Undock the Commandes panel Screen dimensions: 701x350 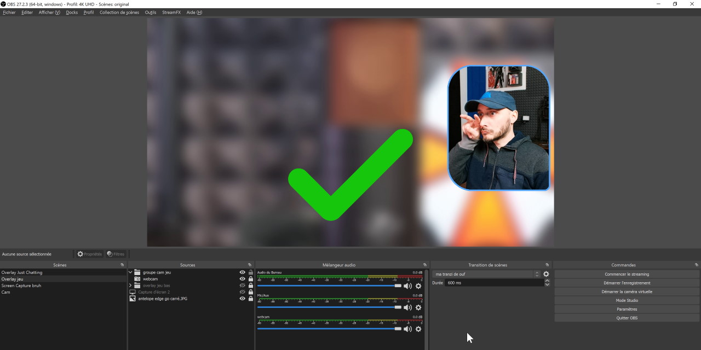click(x=696, y=265)
